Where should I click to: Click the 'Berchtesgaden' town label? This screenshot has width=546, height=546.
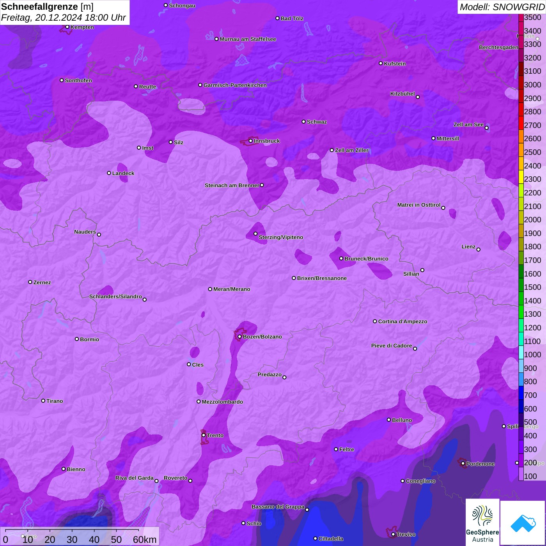498,47
